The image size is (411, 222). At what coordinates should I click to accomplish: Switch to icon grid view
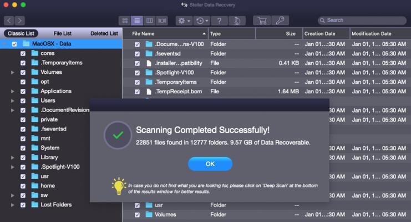[x=125, y=21]
